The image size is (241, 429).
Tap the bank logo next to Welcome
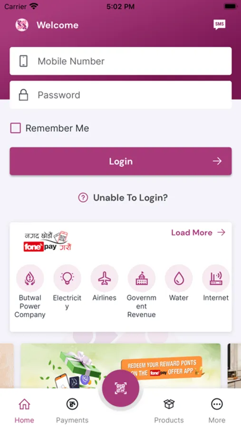(x=22, y=25)
